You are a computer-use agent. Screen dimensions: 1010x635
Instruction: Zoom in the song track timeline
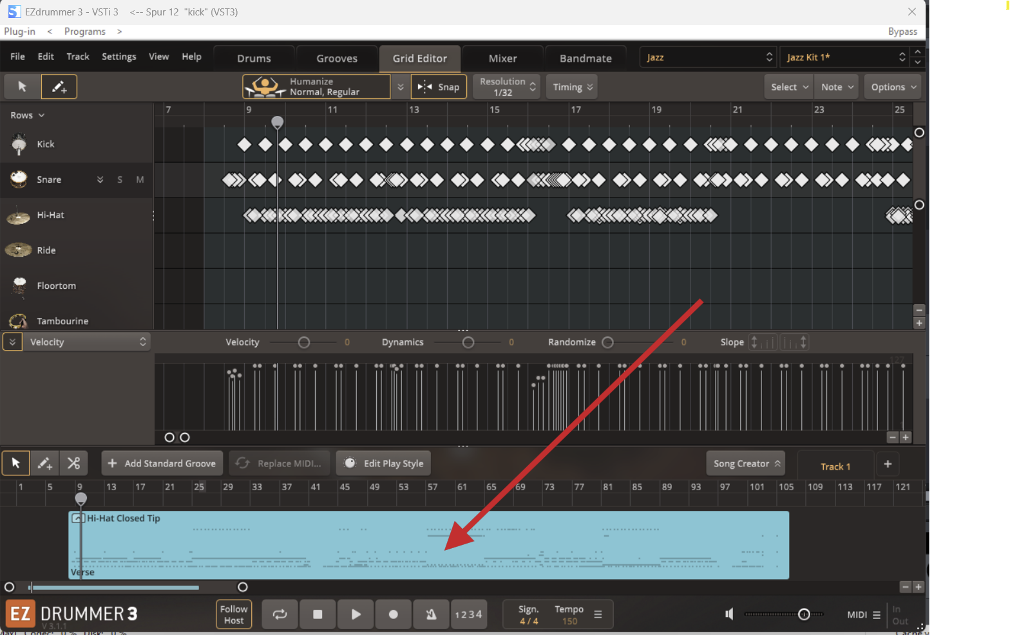919,587
